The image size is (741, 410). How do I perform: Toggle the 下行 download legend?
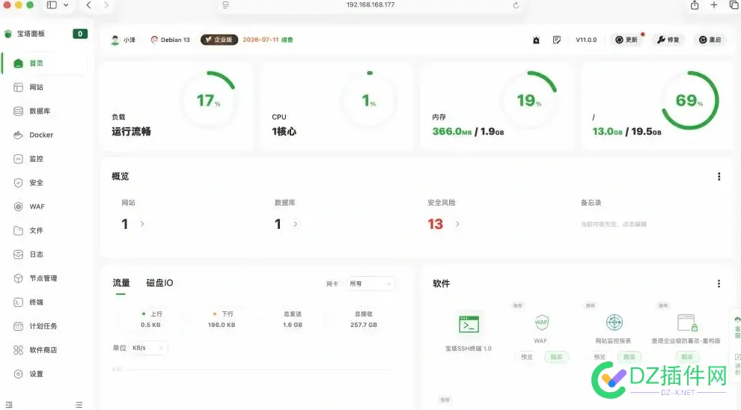[222, 313]
